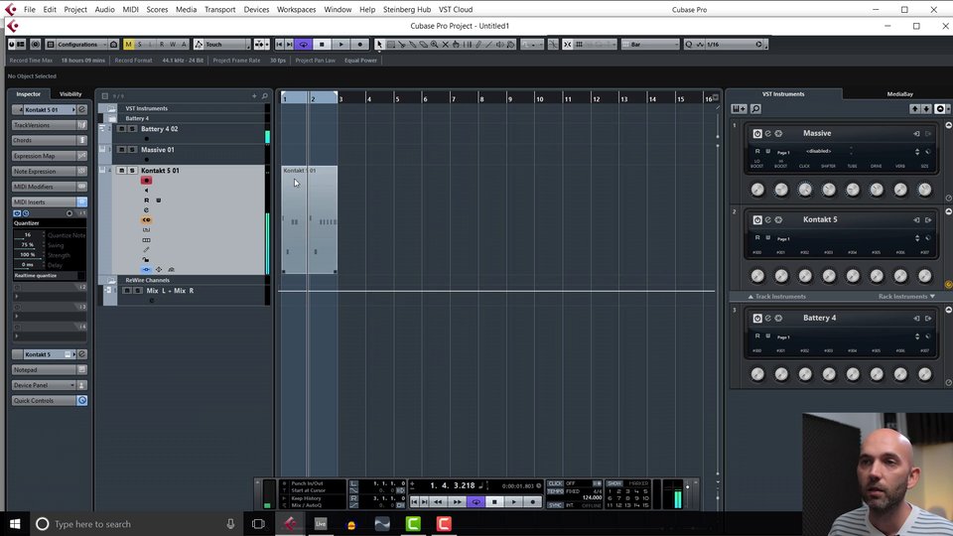Click the toolbar cycle loop button
This screenshot has height=536, width=953.
tap(304, 45)
